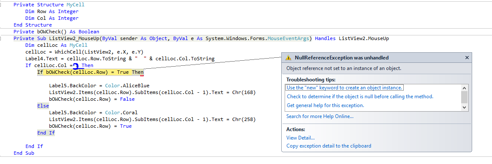This screenshot has height=164, width=492.
Task: Click the "End If" closing the inner If block
Action: click(46, 133)
